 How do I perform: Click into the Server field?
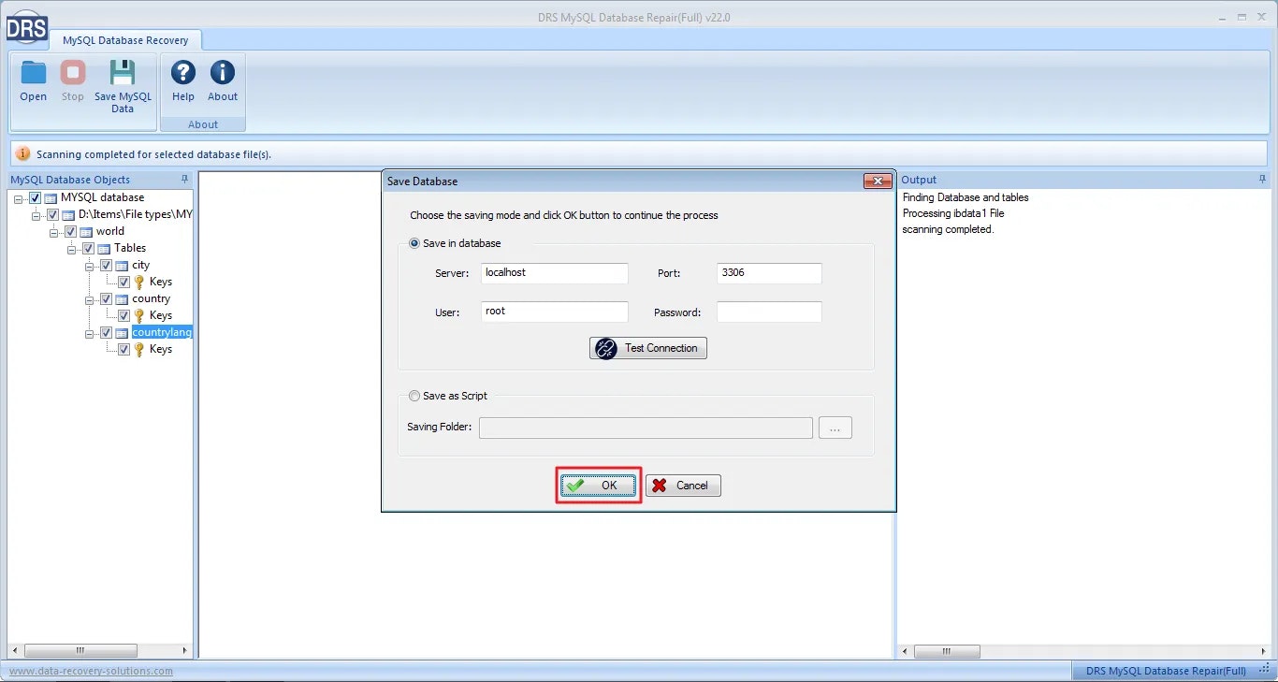(x=555, y=273)
